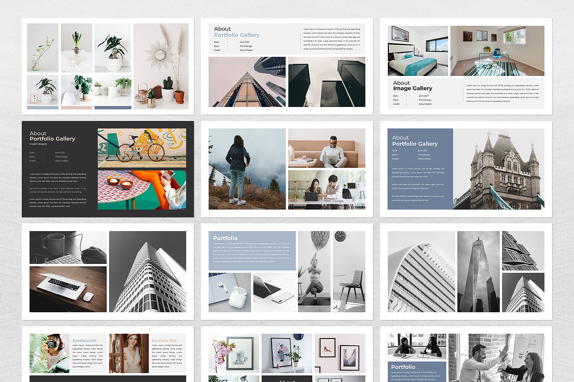
Task: Click the 'Portfolio #01' heading
Action: tap(85, 341)
